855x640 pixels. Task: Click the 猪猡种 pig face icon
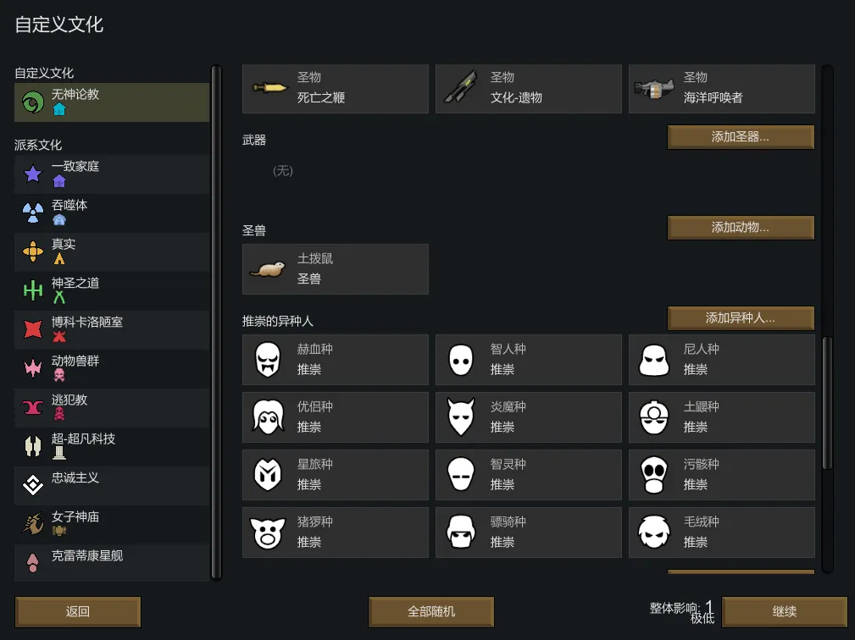pos(268,532)
